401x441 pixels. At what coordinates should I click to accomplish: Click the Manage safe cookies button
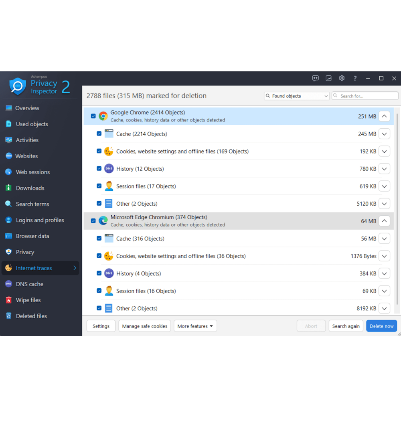144,326
